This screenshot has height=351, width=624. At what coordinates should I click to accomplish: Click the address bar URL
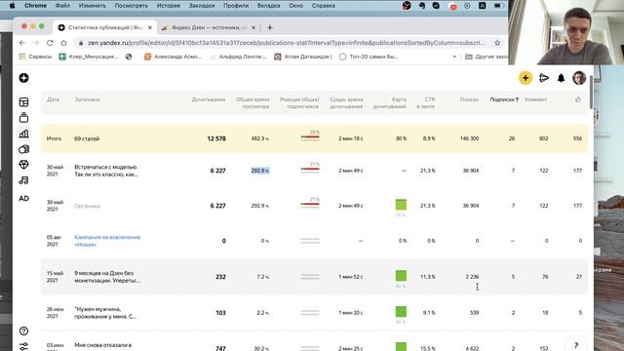pos(286,43)
